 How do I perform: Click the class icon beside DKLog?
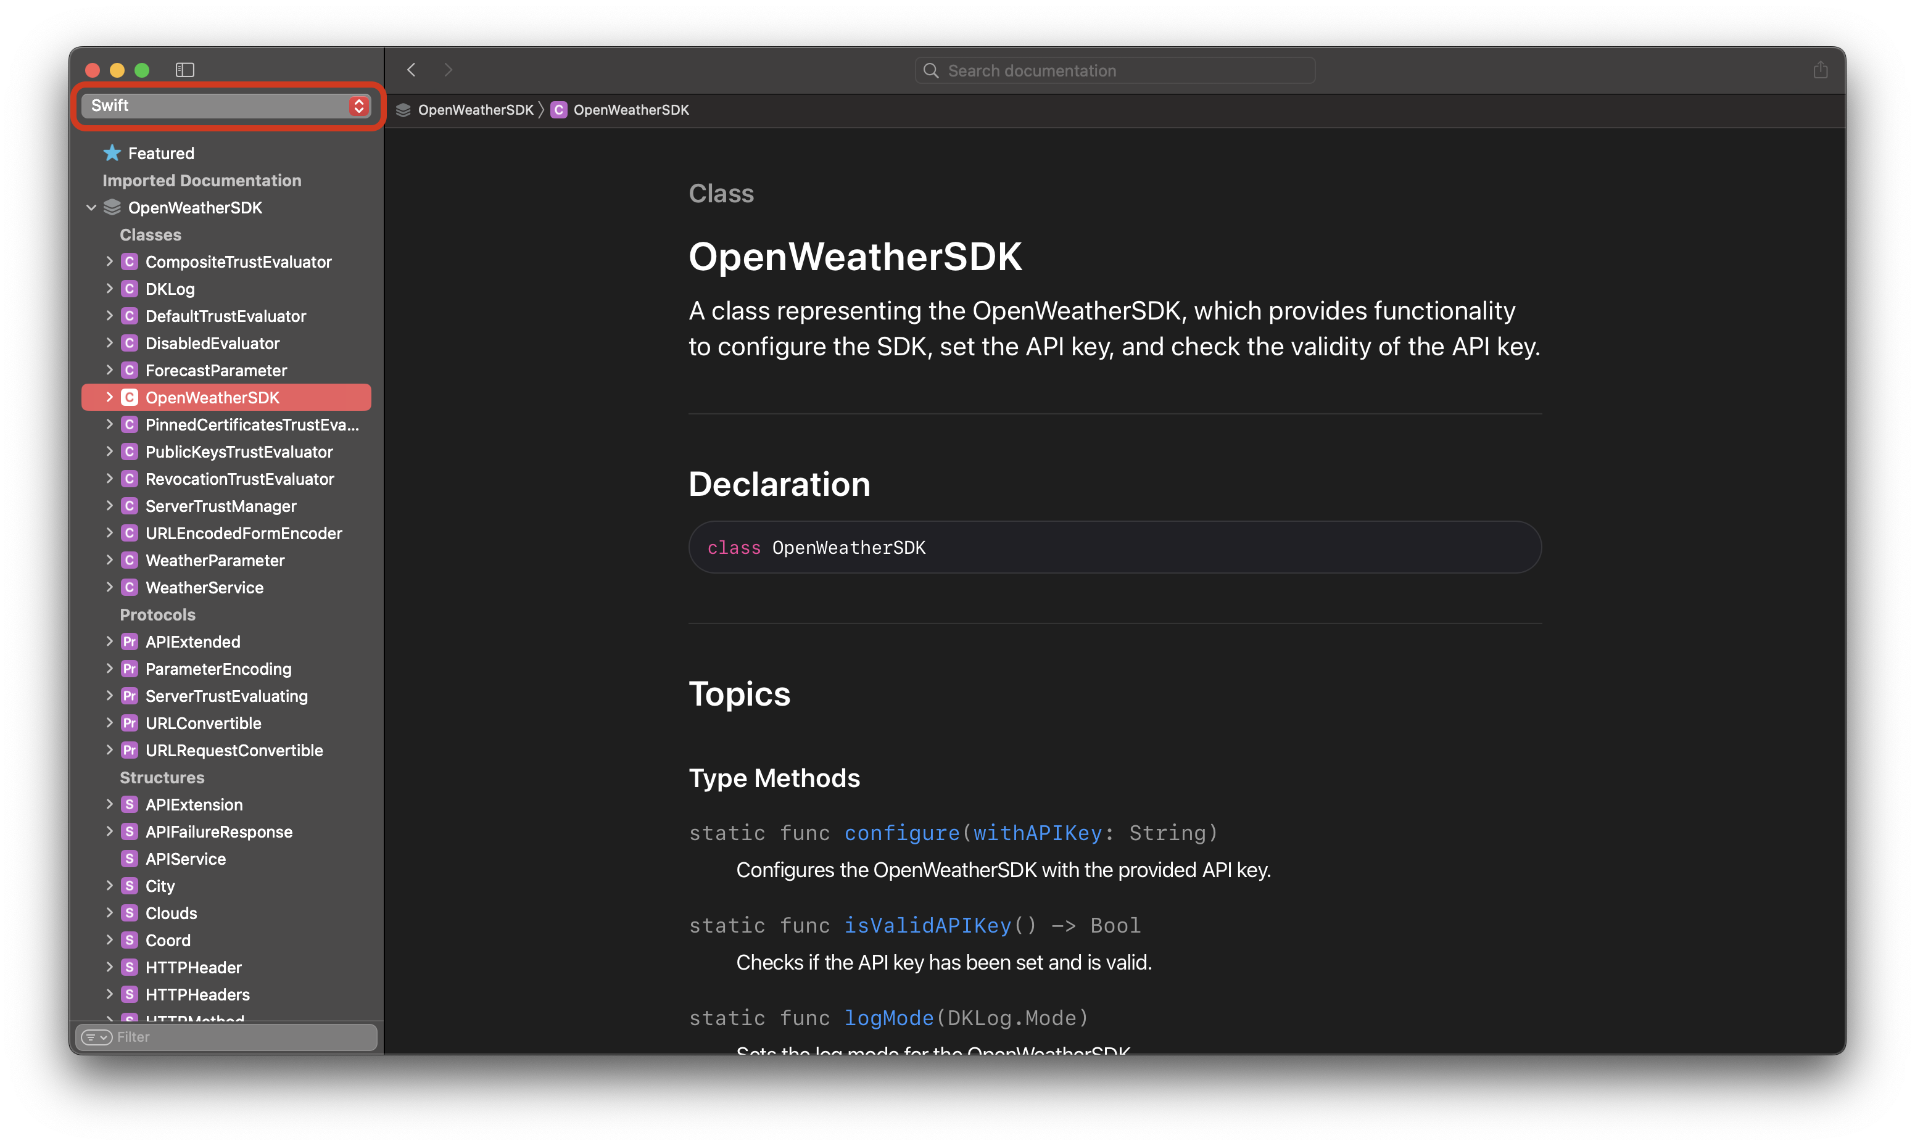pyautogui.click(x=130, y=289)
